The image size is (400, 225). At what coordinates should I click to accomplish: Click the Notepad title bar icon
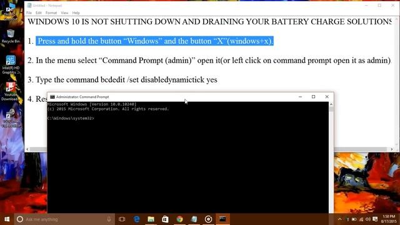(29, 6)
